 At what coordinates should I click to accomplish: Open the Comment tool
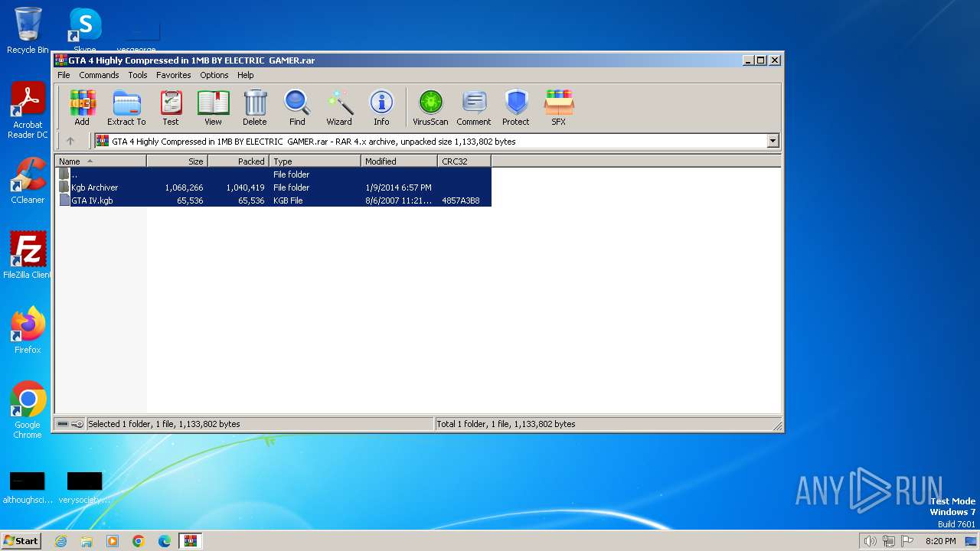[474, 107]
